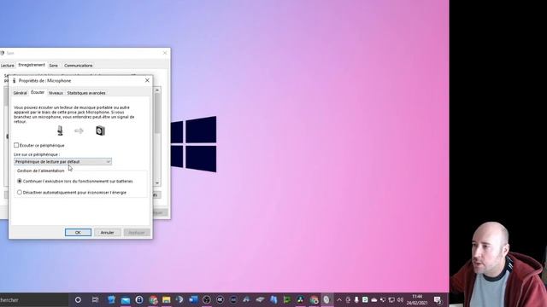Click scroll down arrow in Son window

coord(157,182)
